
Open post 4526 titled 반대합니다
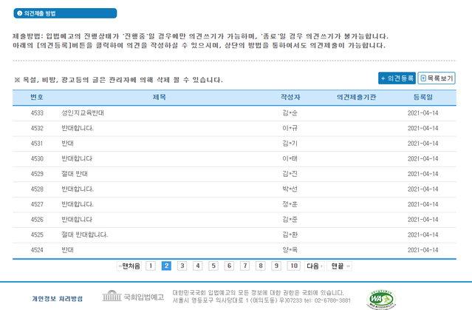pyautogui.click(x=77, y=220)
